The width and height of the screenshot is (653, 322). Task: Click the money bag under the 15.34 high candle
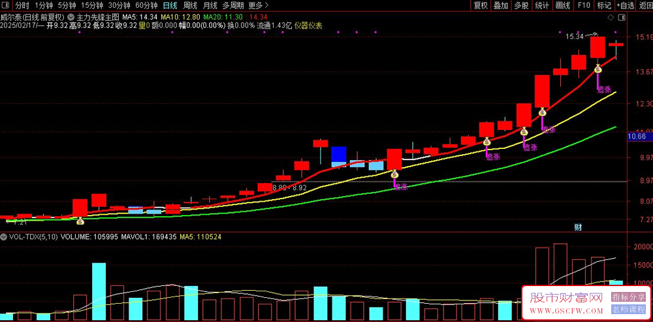pos(597,70)
